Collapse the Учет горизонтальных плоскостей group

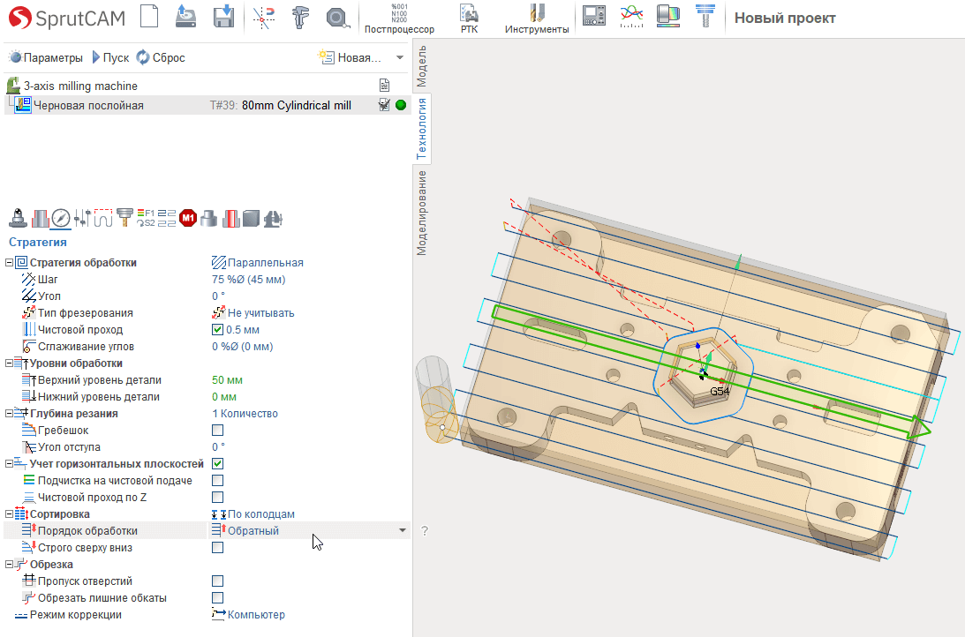click(x=9, y=463)
